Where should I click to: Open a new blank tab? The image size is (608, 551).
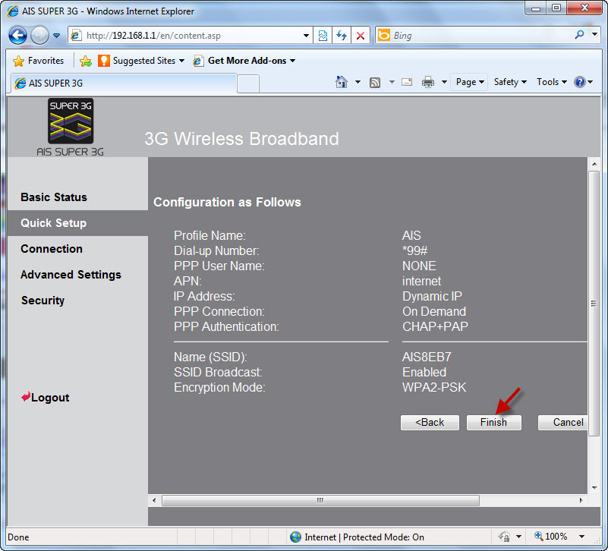click(248, 84)
